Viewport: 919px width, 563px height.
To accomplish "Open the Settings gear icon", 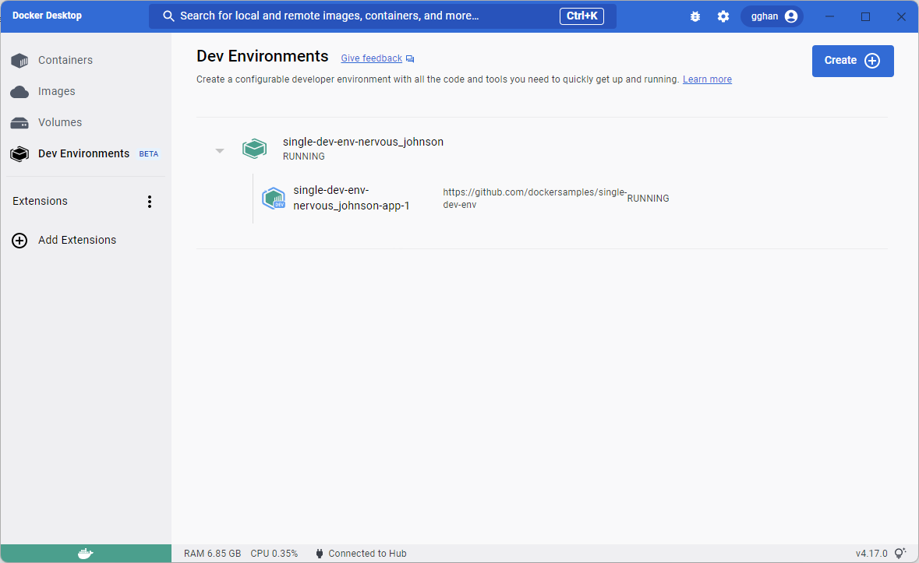I will [x=723, y=16].
